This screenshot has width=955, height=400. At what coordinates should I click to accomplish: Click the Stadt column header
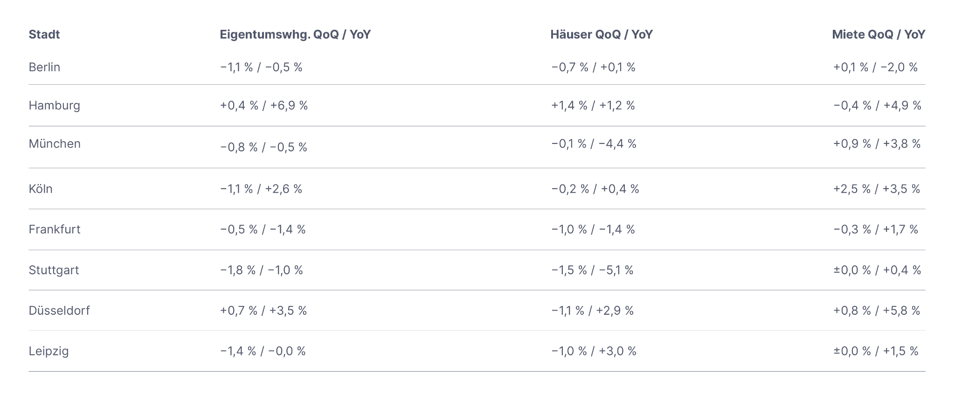[44, 34]
